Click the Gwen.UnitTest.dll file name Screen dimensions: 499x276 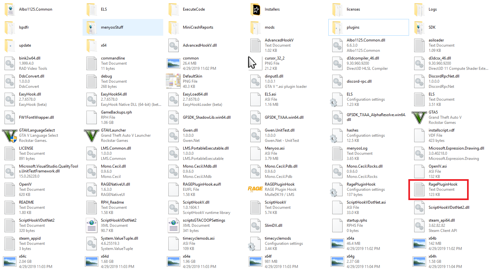click(280, 130)
